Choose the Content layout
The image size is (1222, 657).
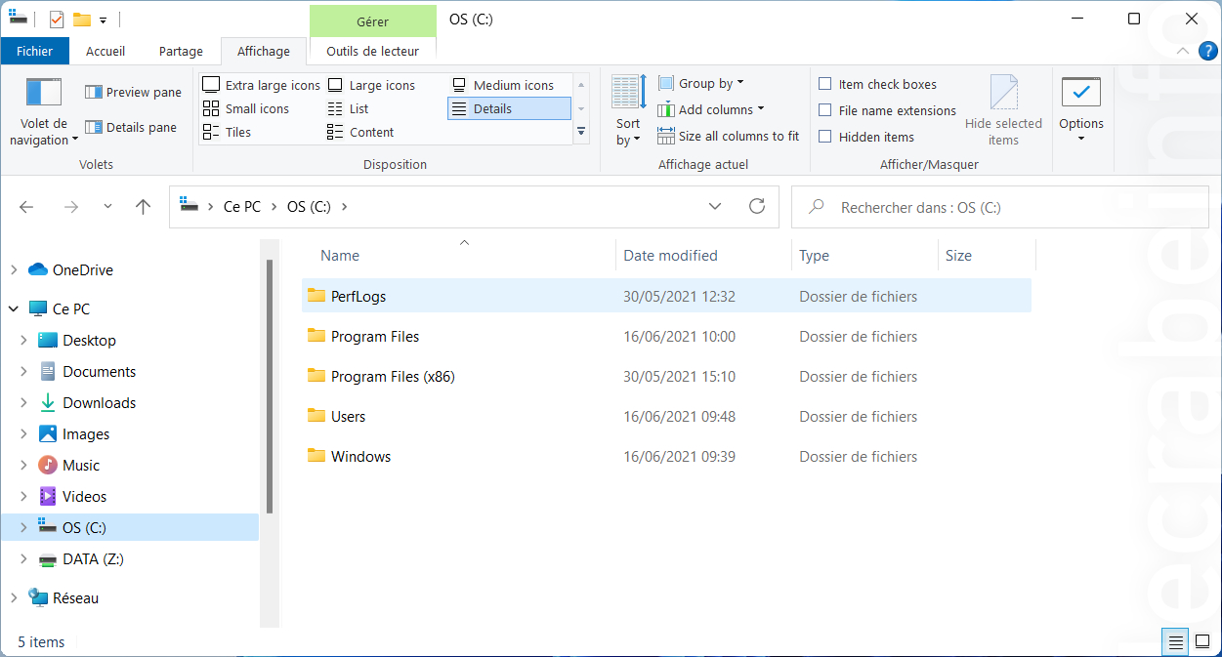click(360, 132)
